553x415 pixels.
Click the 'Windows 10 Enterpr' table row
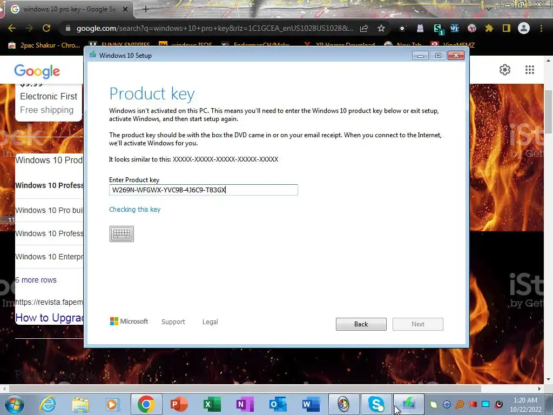49,257
